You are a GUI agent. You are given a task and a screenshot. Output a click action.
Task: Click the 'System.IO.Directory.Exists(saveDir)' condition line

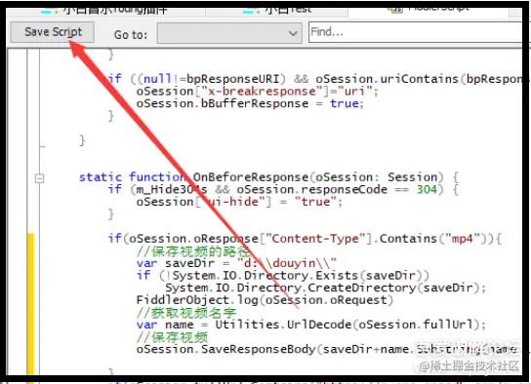pyautogui.click(x=283, y=276)
